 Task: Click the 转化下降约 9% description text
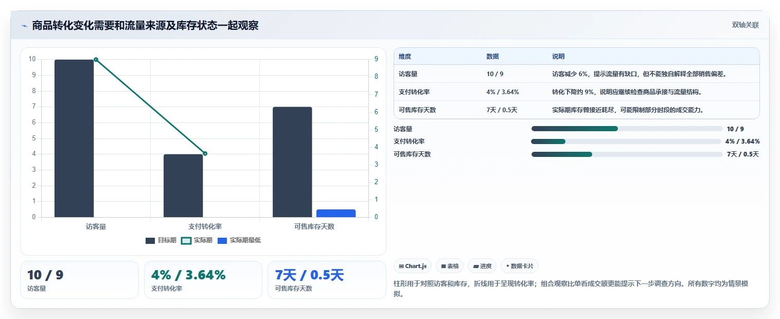[627, 92]
